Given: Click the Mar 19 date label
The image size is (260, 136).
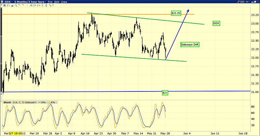Looking at the screenshot, I should (x=34, y=133).
